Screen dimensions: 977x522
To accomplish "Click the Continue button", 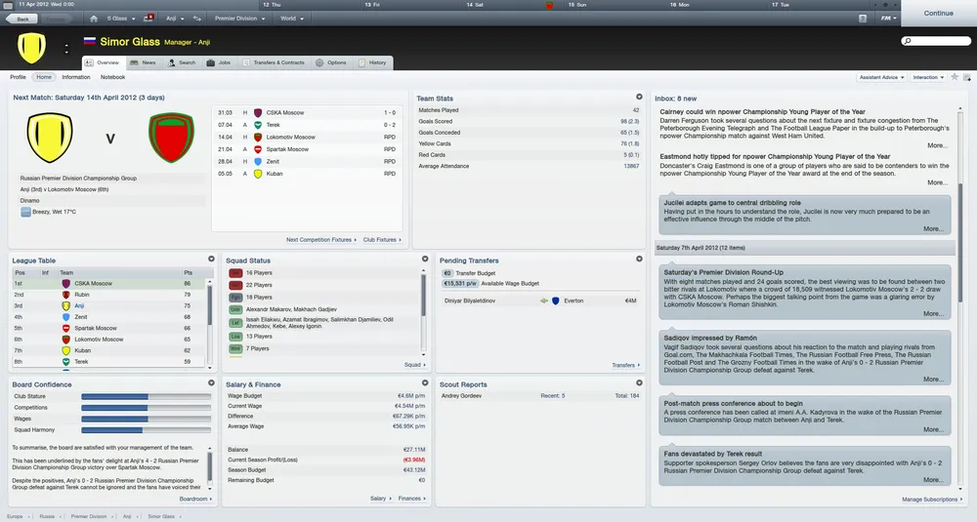I will 938,13.
